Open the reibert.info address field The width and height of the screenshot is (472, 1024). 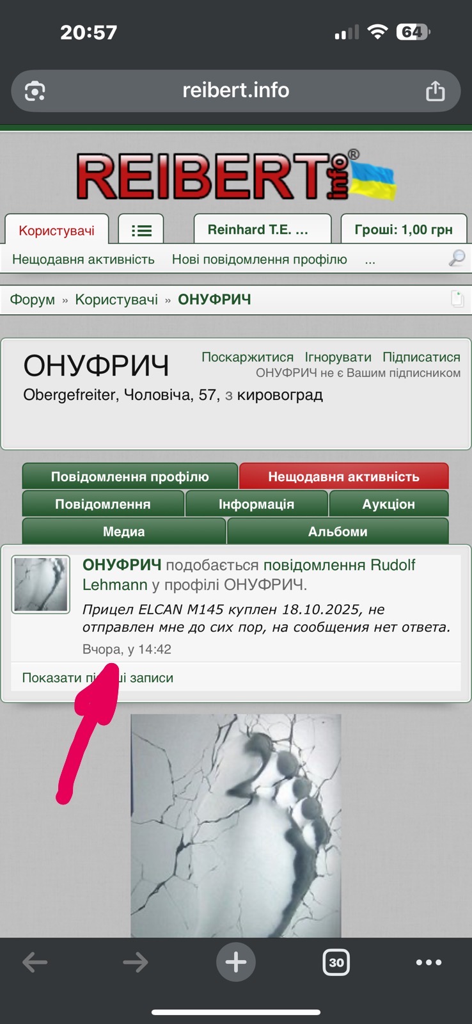[236, 91]
